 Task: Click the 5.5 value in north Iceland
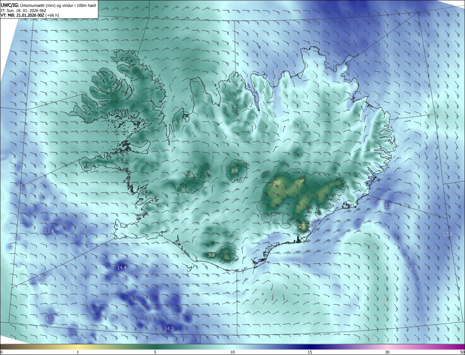233,108
